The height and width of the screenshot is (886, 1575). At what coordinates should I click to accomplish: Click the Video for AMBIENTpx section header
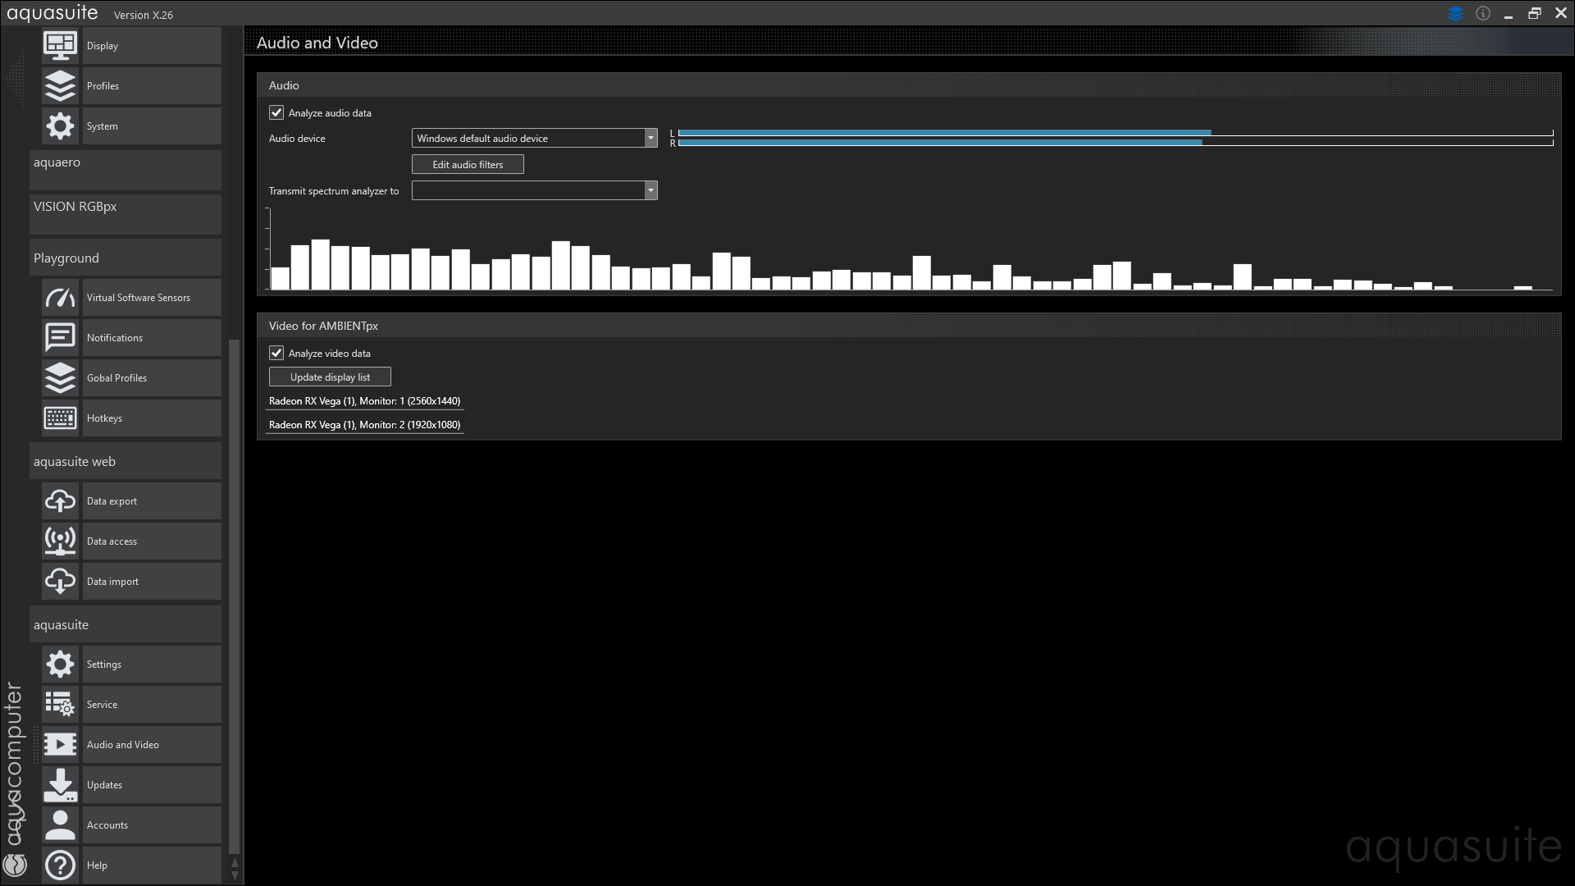click(909, 326)
